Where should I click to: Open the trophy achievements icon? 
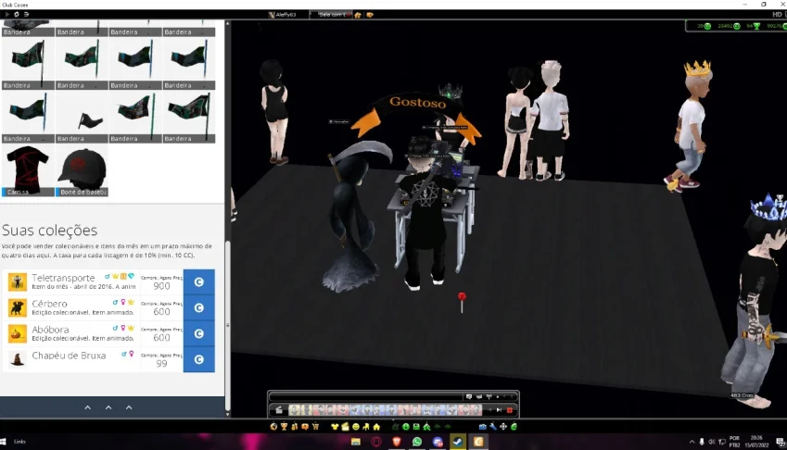click(284, 427)
